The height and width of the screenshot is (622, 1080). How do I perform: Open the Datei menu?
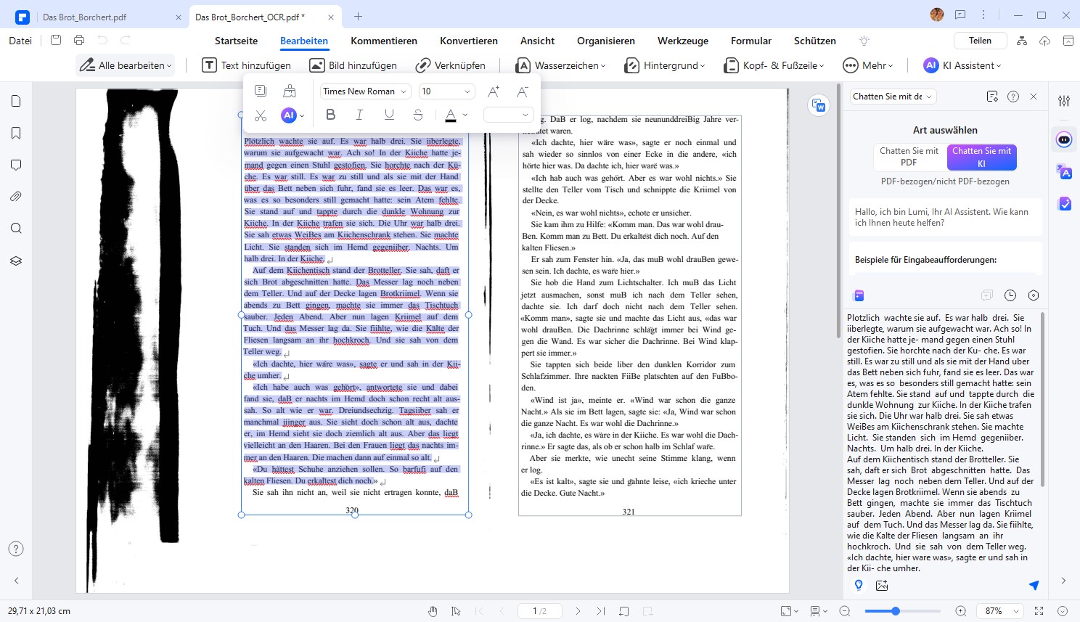tap(20, 41)
